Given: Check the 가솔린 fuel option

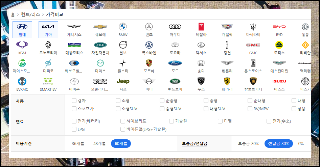Looking at the screenshot, I should 172,121.
